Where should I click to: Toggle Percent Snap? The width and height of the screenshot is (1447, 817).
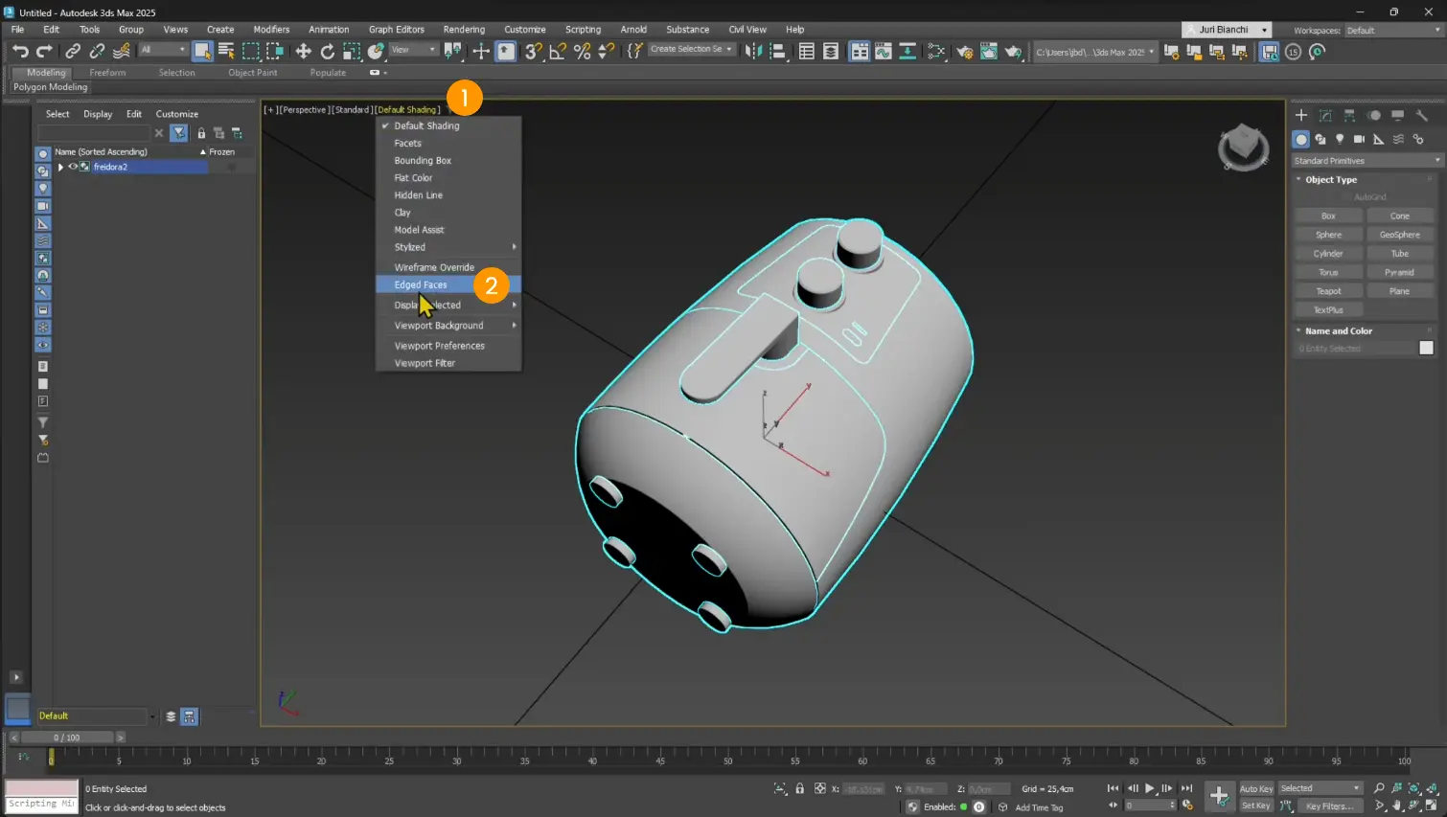582,51
